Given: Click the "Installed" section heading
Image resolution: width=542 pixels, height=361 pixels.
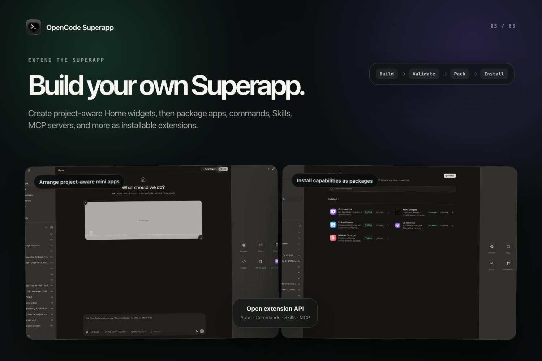Looking at the screenshot, I should (332, 199).
